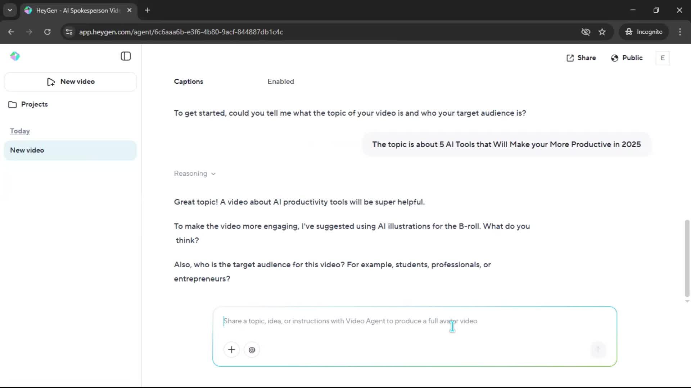This screenshot has height=388, width=691.
Task: Open the Chrome three-dot menu
Action: (680, 32)
